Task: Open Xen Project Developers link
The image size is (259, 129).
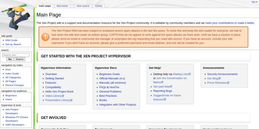Action: 12,111
